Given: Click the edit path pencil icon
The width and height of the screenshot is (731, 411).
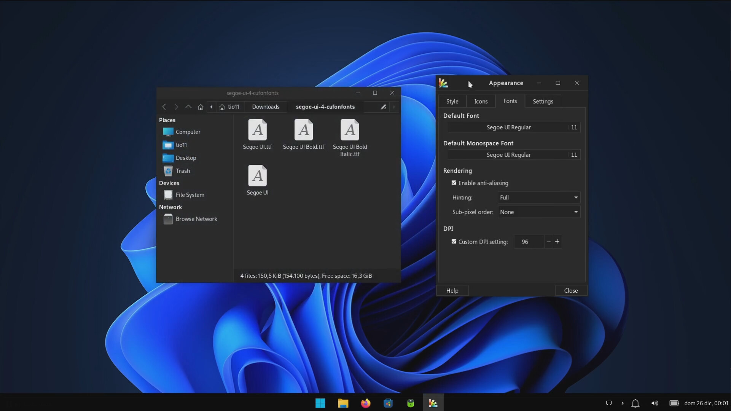Looking at the screenshot, I should coord(383,107).
